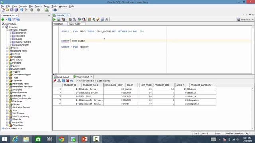Add a new connection with the green plus
Screen dimensions: 255x143
point(3,19)
